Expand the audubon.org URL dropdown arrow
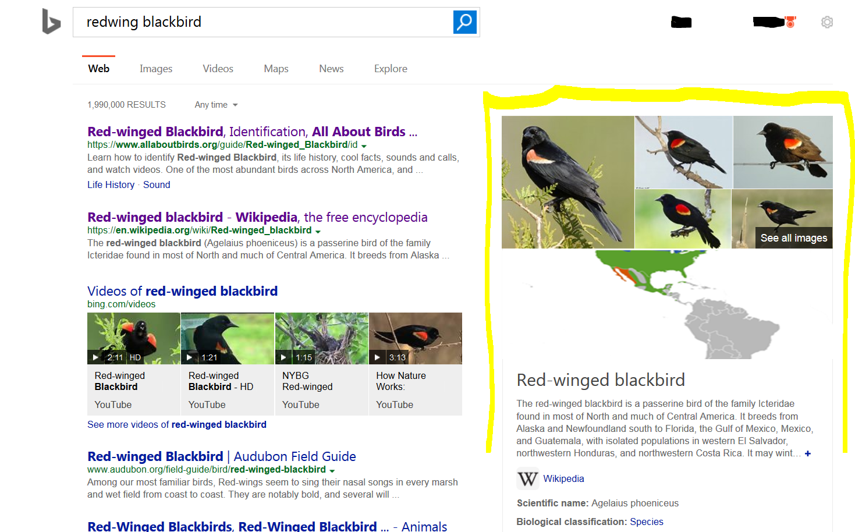Screen dimensions: 855x532 [x=332, y=470]
